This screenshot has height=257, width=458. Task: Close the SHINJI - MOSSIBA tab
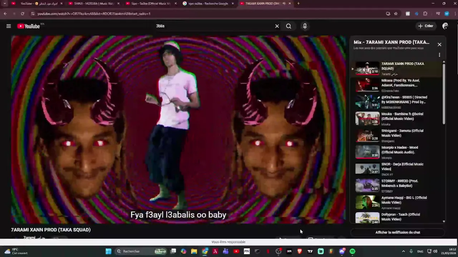coord(118,4)
